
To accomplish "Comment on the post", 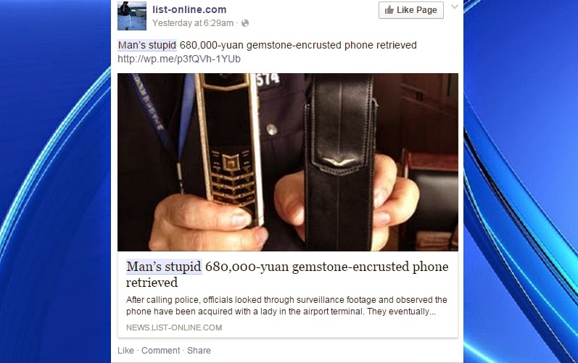I will pyautogui.click(x=161, y=351).
